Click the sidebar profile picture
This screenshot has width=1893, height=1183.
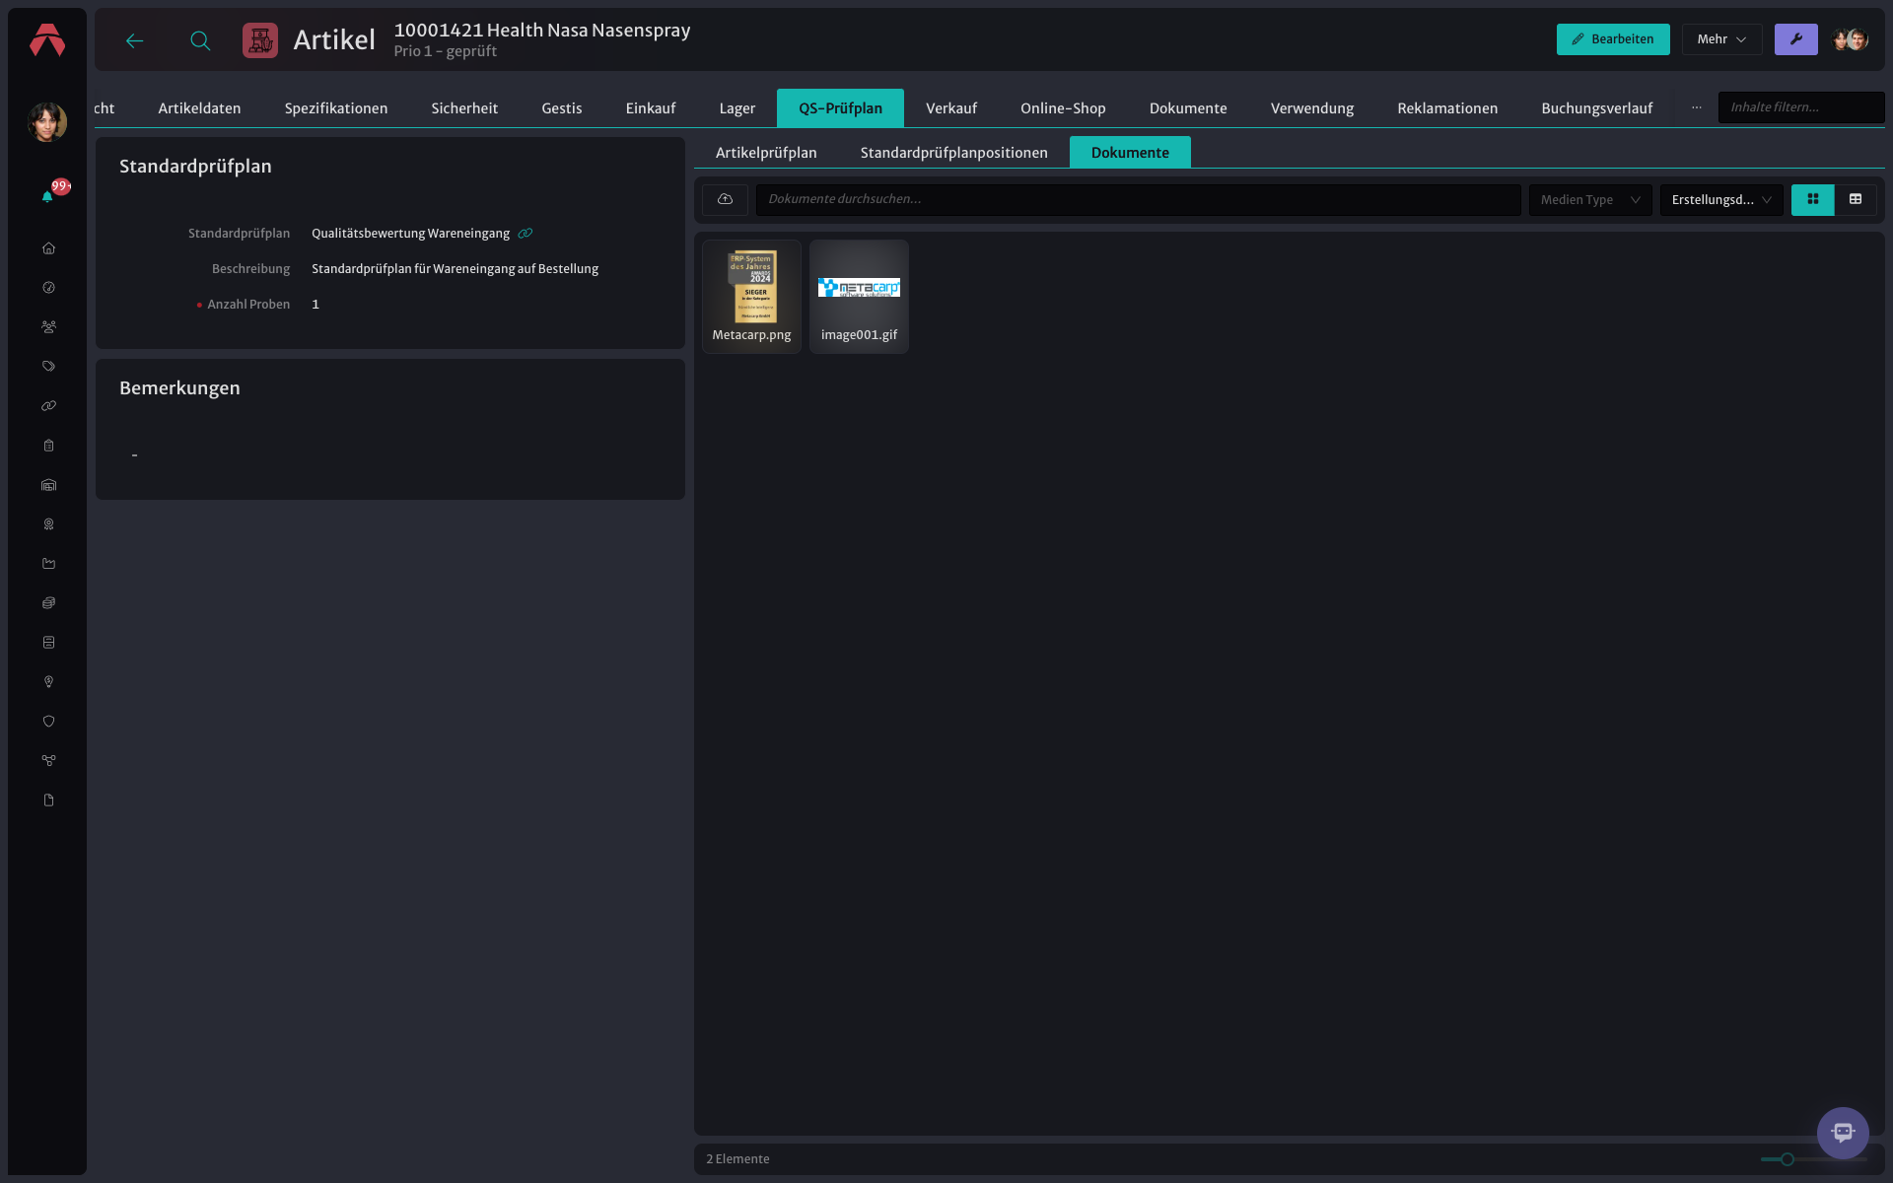pyautogui.click(x=47, y=122)
